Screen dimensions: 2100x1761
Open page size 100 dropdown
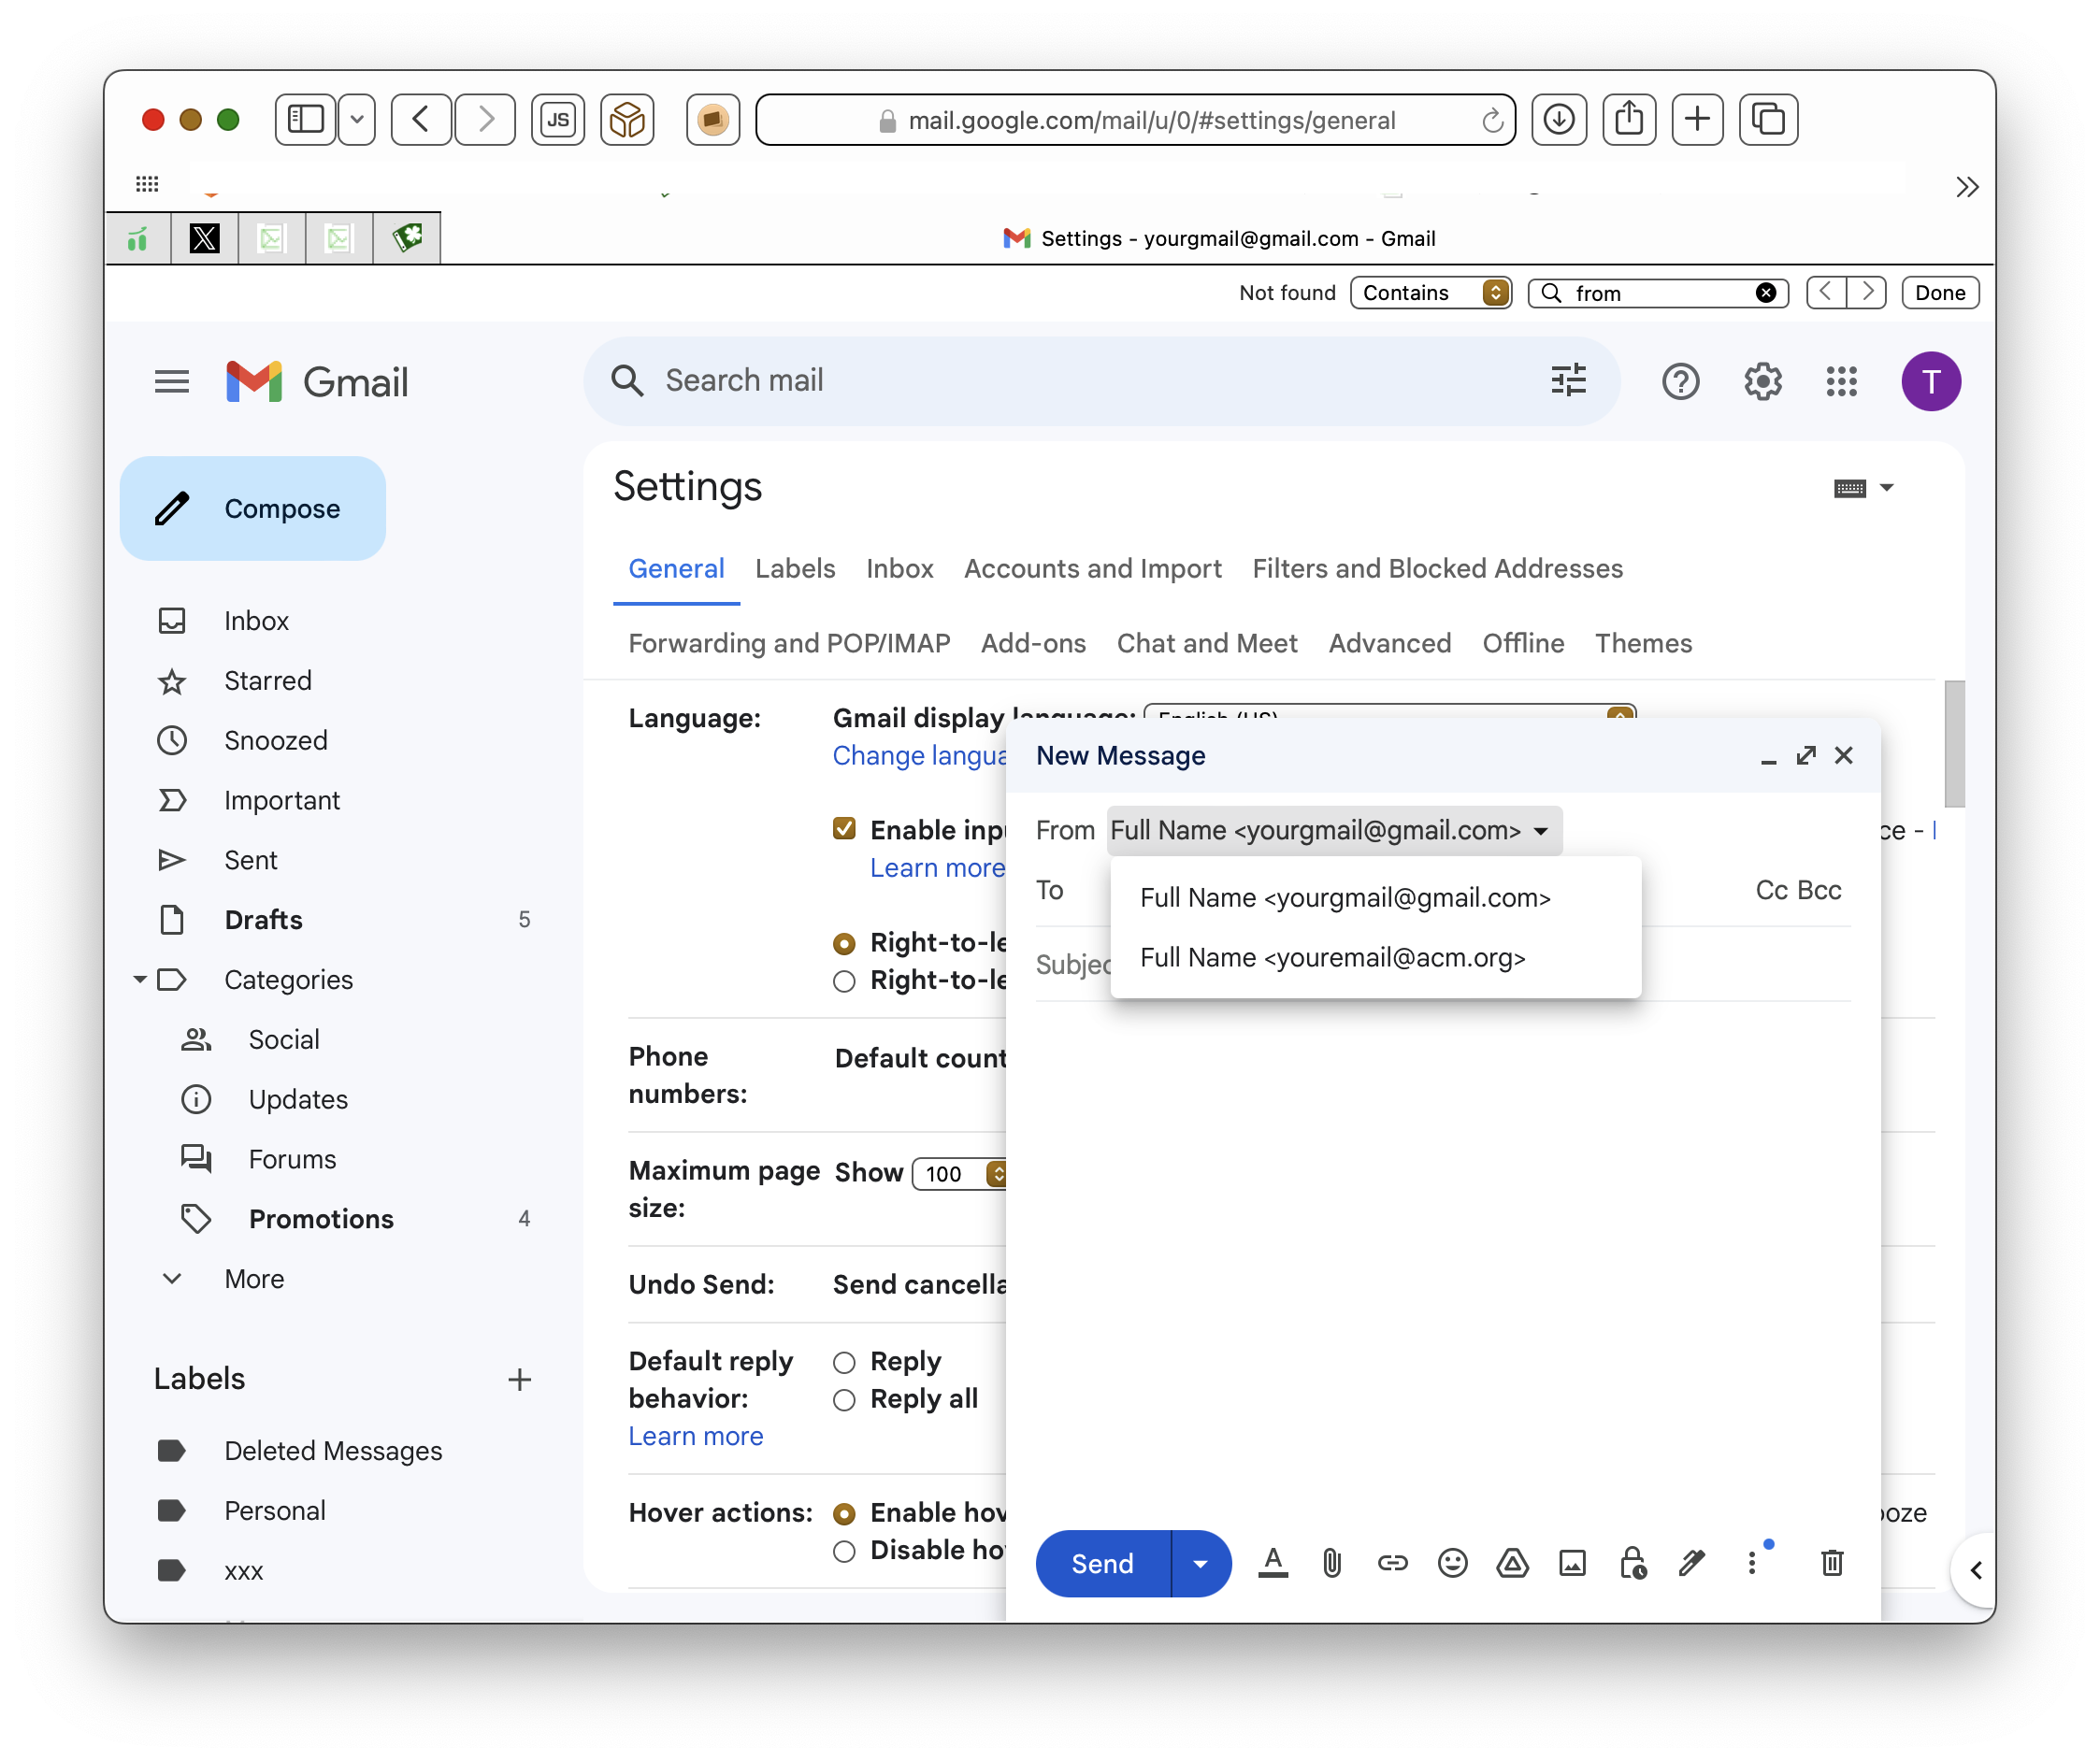tap(960, 1173)
